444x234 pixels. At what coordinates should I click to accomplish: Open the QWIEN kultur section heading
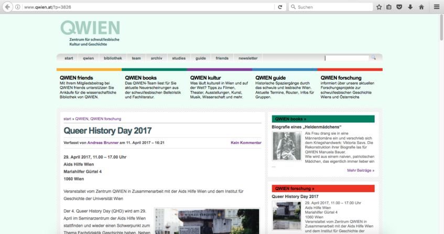[x=205, y=78]
